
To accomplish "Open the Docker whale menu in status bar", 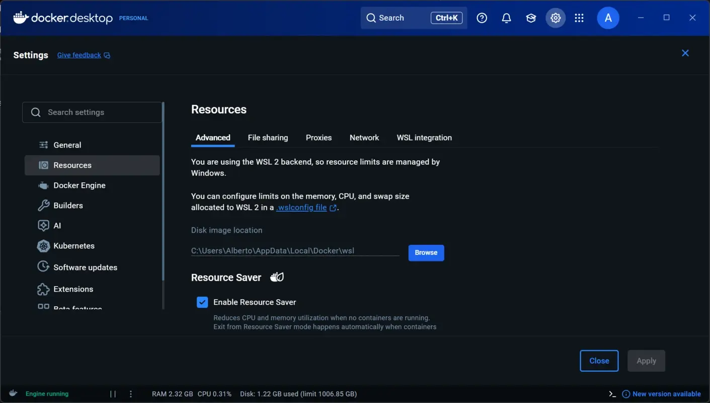I will tap(13, 393).
